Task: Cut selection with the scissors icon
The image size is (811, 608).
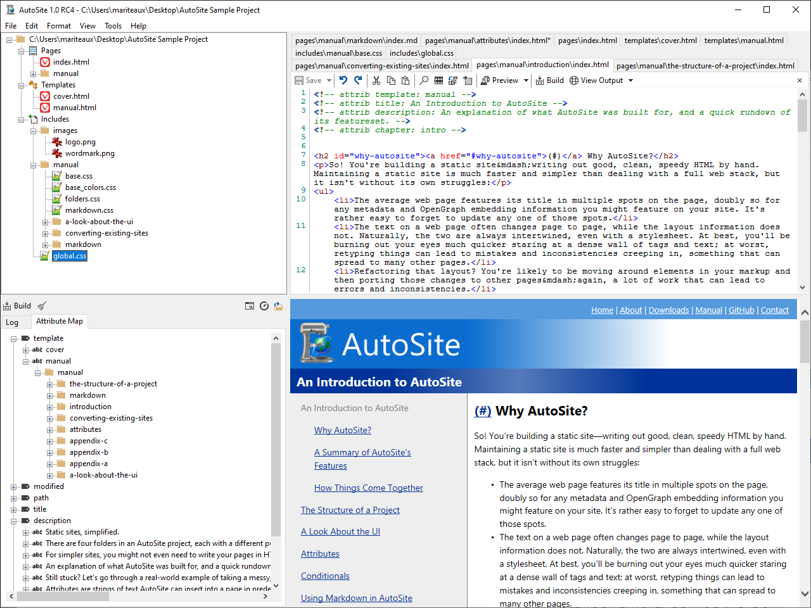Action: [376, 80]
